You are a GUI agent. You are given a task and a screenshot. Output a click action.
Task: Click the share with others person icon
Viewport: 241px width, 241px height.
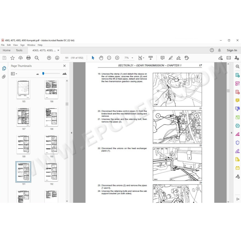click(x=237, y=58)
